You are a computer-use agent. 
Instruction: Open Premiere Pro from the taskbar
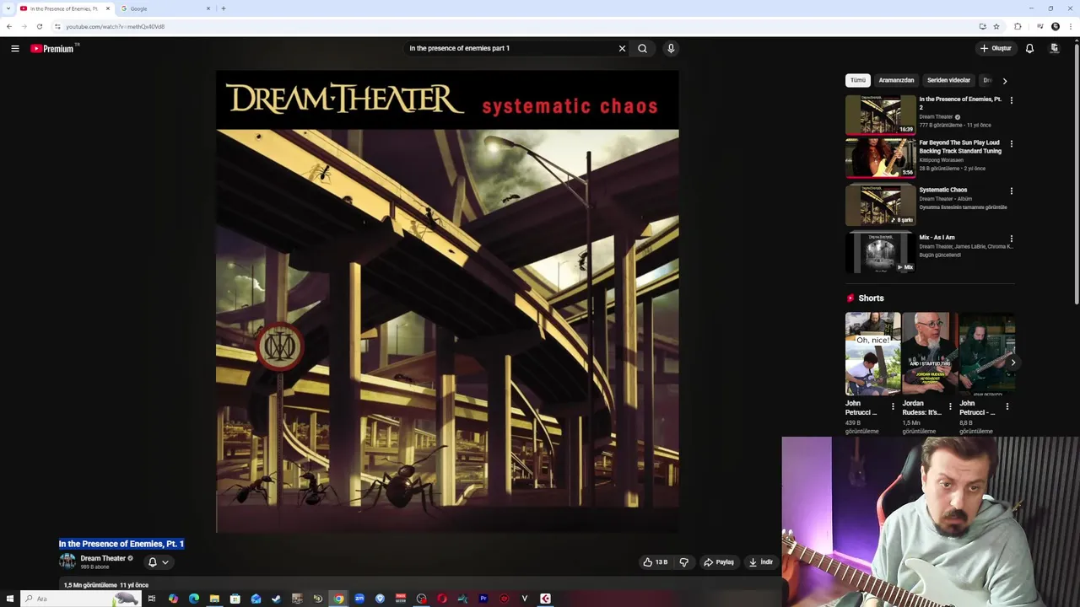click(483, 599)
